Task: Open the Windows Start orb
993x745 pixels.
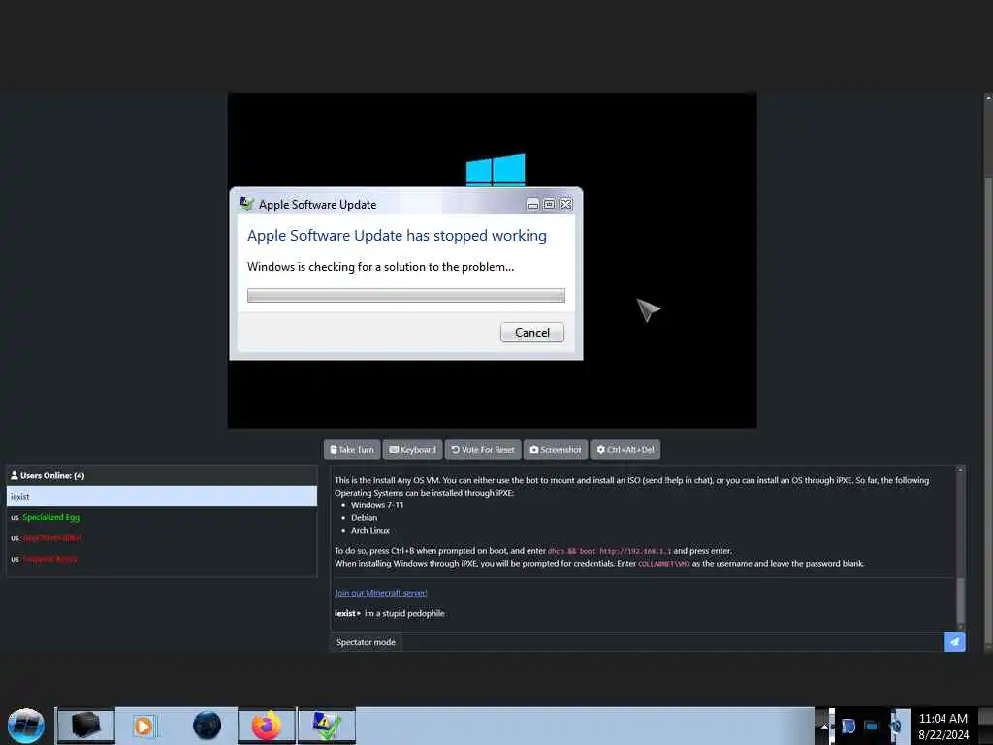Action: tap(26, 726)
